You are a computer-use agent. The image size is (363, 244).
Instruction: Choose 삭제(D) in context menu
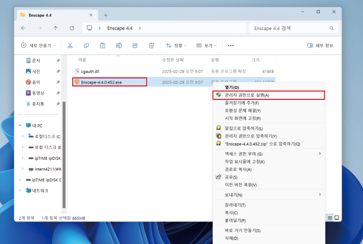point(269,238)
